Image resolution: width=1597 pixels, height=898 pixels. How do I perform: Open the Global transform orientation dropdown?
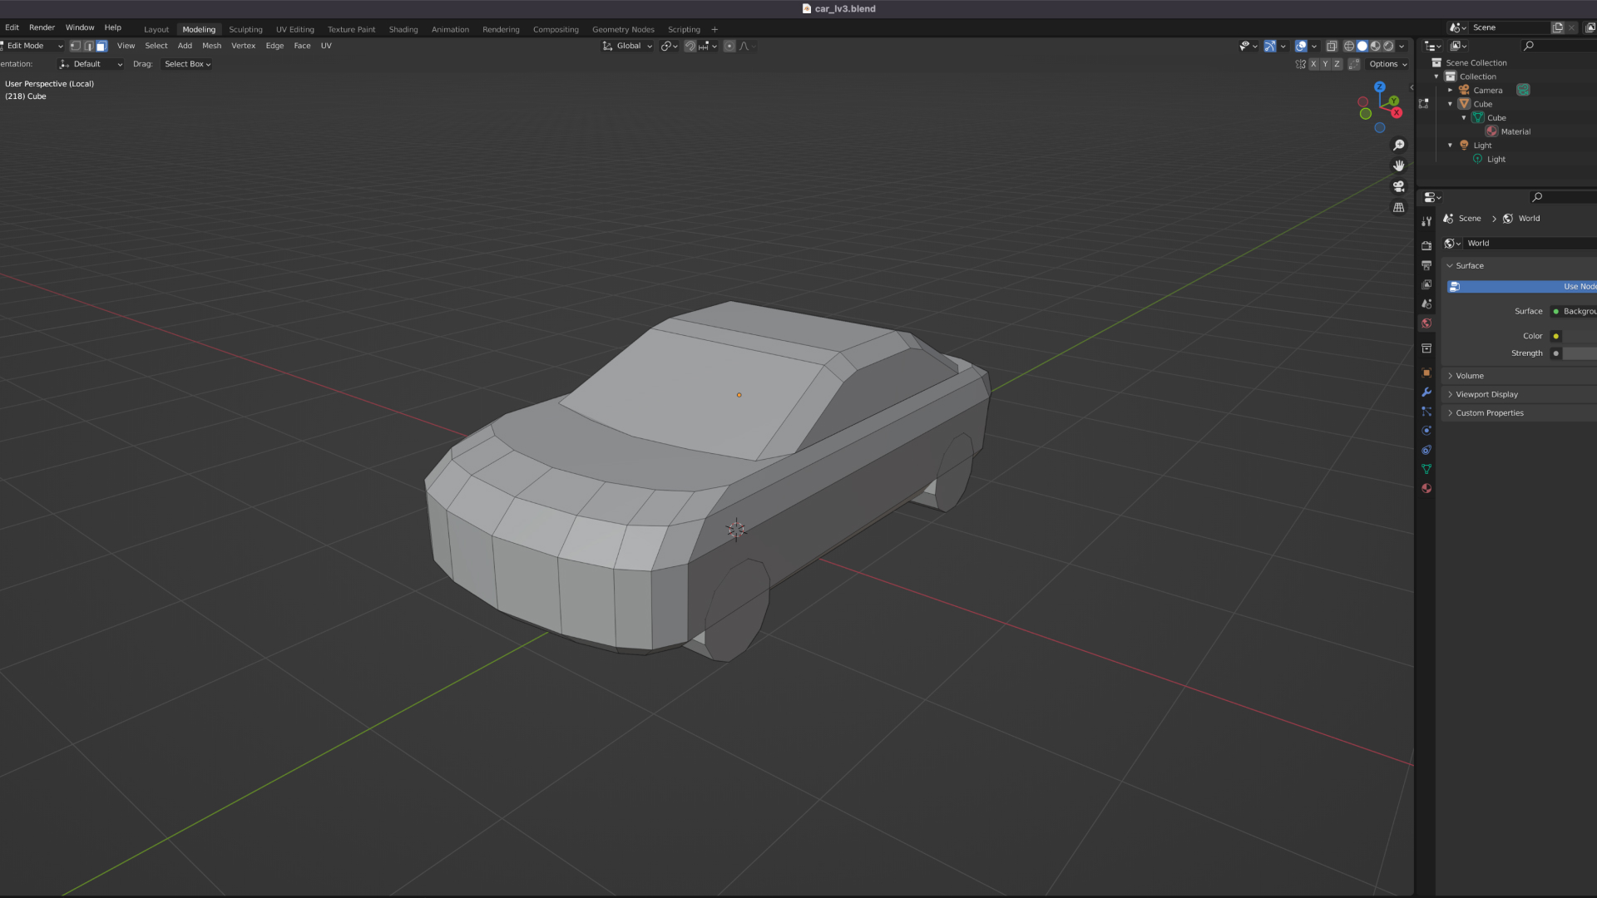(x=628, y=46)
